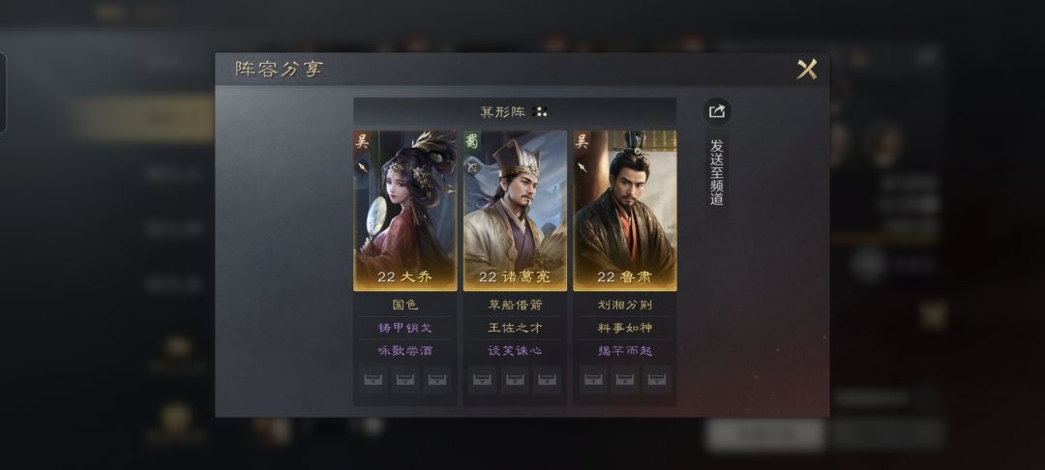Click the 发送至频道 button

click(x=716, y=172)
